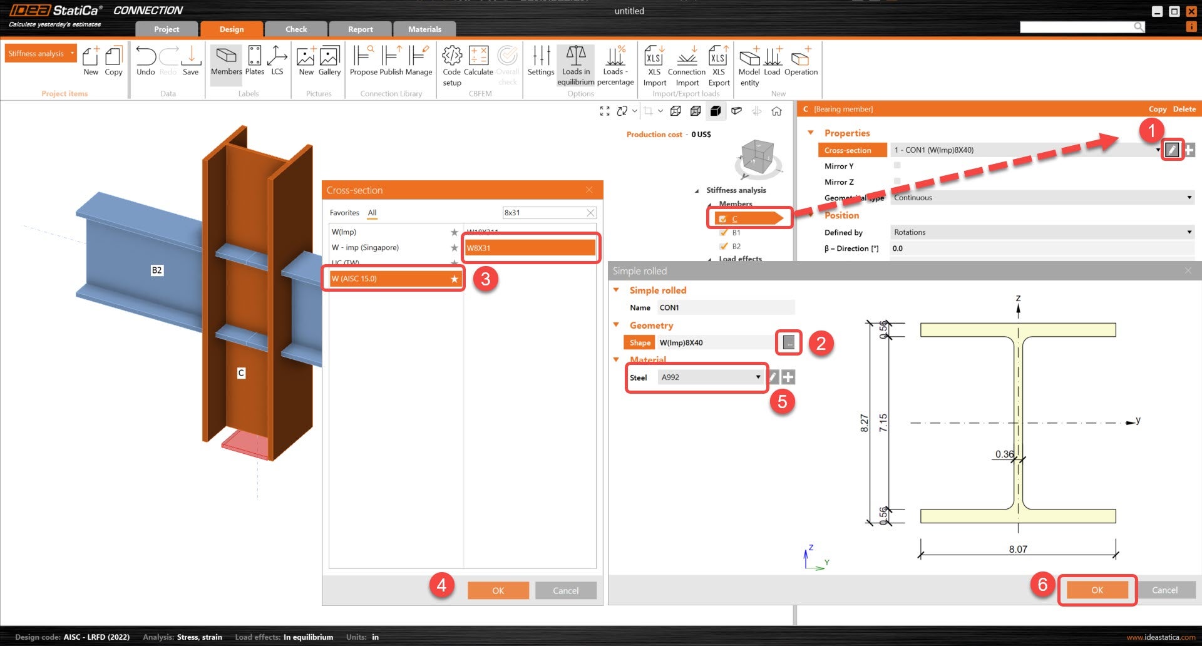Click the Save icon
Screen dimensions: 1202x646
point(190,59)
